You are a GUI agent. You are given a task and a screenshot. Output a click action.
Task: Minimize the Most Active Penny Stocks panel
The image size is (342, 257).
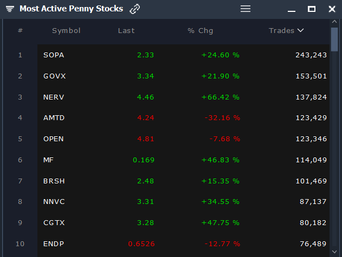[x=292, y=11]
